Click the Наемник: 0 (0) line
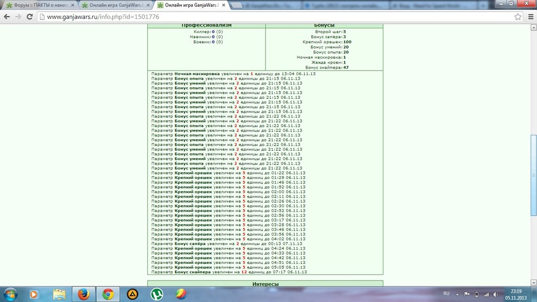 coord(206,36)
